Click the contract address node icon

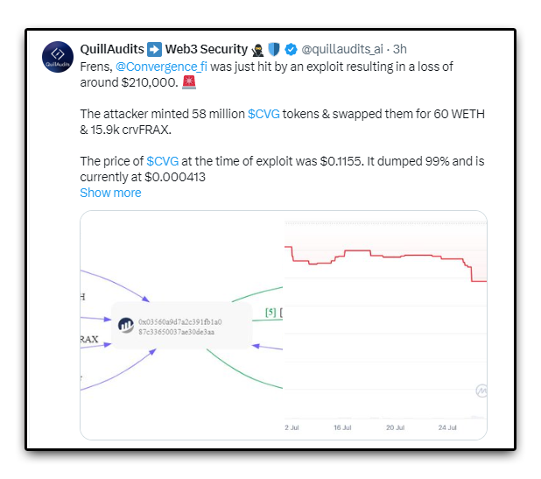126,326
